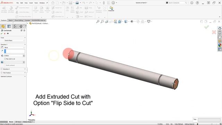Viewport: 222px width, 125px height.
Task: Switch to the Evaluate tab
Action: click(27, 20)
